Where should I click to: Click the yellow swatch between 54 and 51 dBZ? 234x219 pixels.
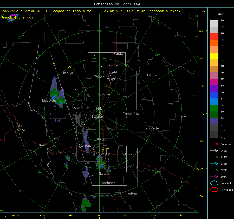coord(214,56)
